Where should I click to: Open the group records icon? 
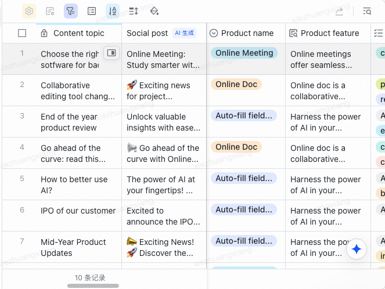pyautogui.click(x=92, y=11)
